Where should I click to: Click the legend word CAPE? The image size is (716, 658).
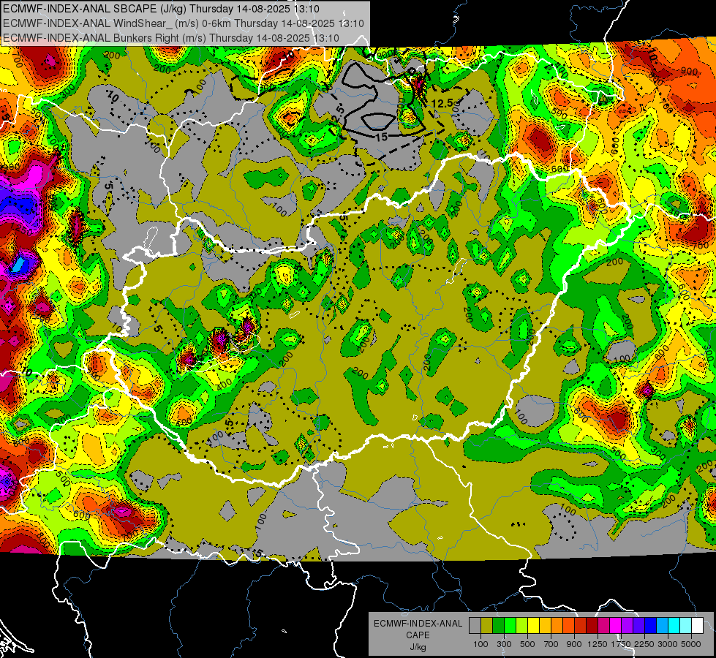pos(418,635)
